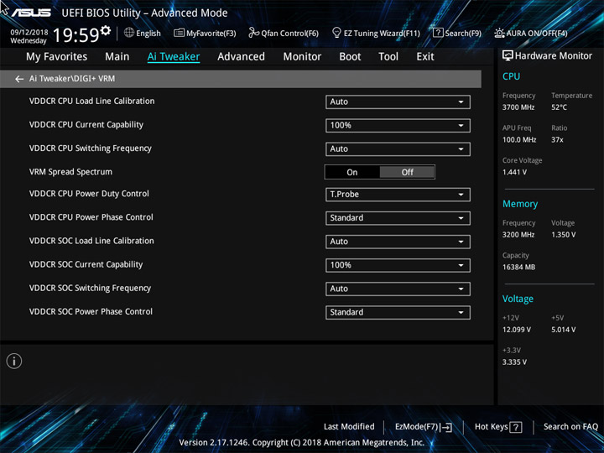Click the date 09/12/2018 Wednesday

pyautogui.click(x=29, y=36)
